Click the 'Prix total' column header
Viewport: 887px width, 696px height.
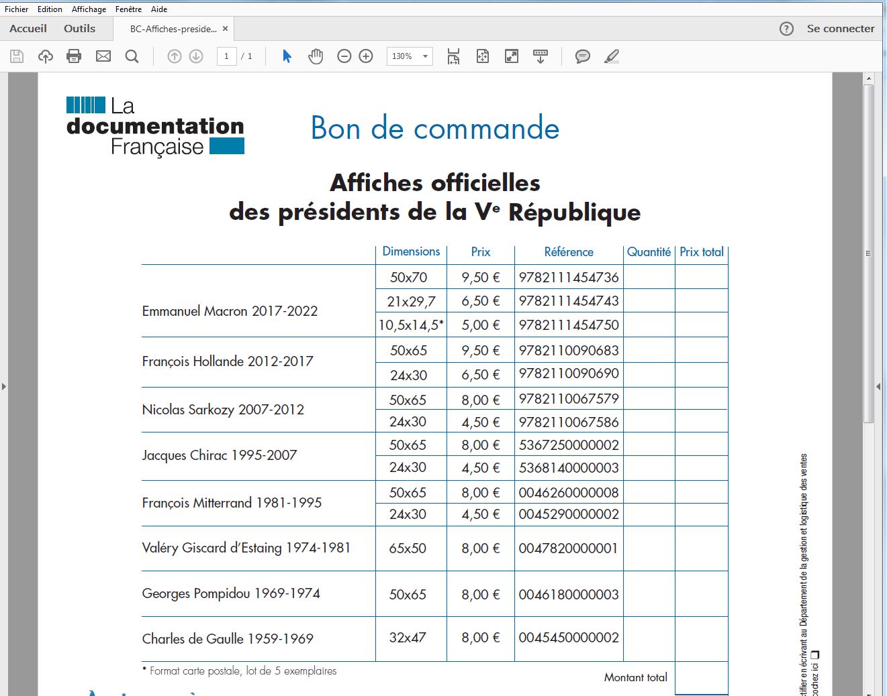(702, 252)
